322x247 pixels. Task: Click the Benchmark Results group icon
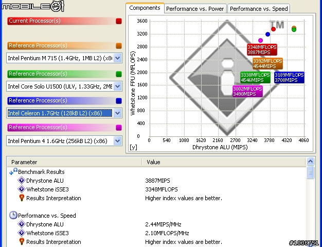pyautogui.click(x=13, y=171)
